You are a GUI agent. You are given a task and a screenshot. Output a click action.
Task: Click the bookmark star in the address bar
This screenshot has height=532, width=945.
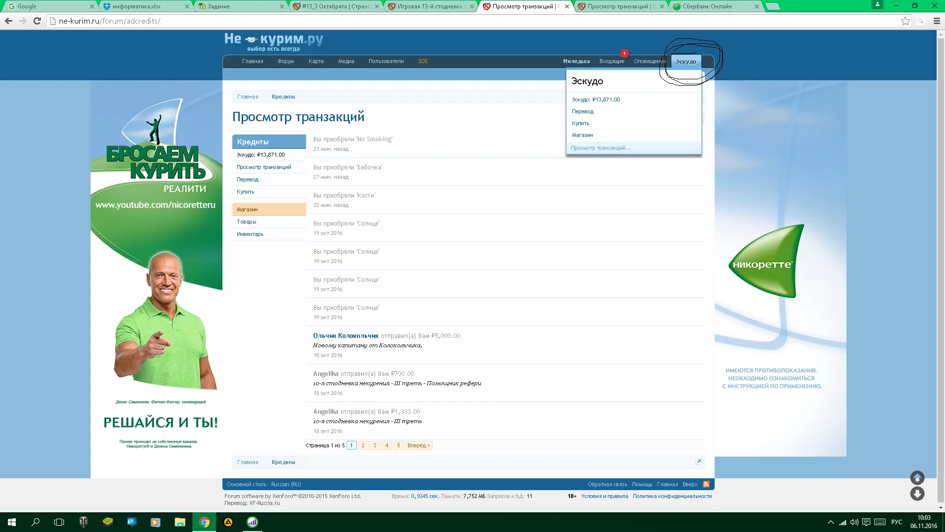(905, 21)
